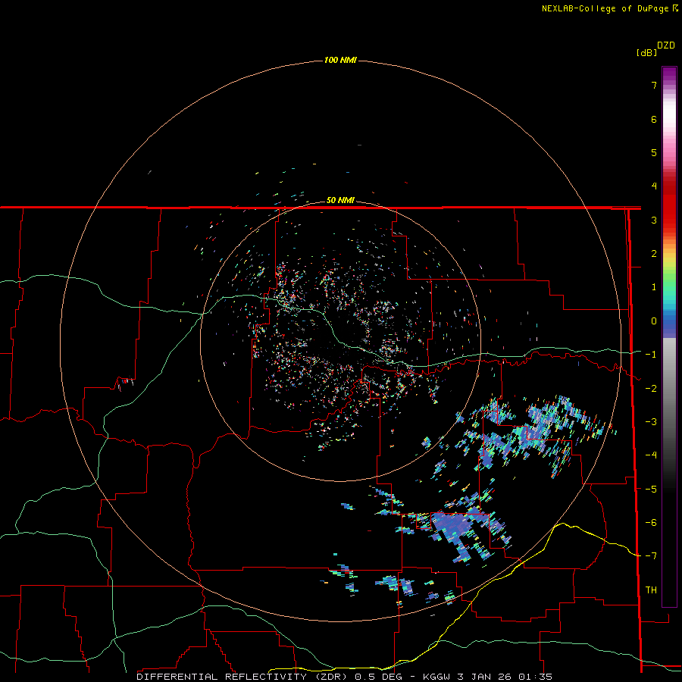Screen dimensions: 682x682
Task: Click the 100 NMI range ring label
Action: pyautogui.click(x=340, y=60)
